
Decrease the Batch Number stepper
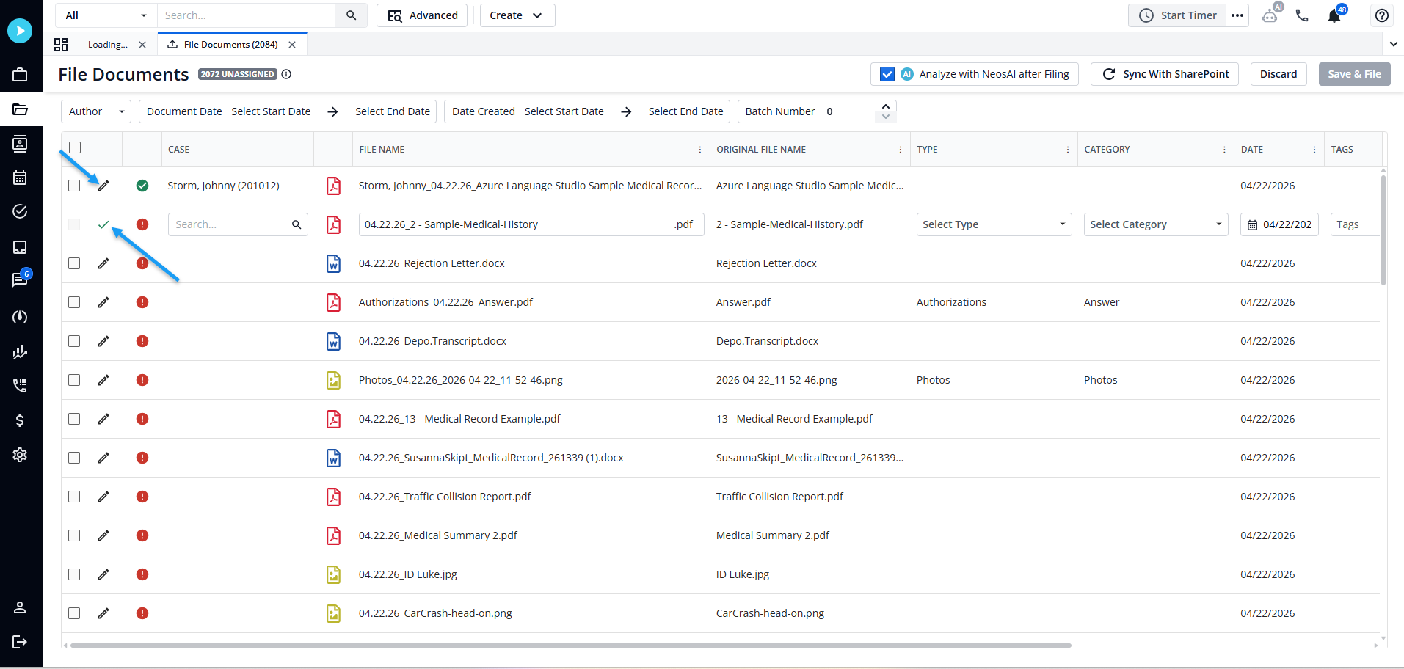[x=886, y=117]
